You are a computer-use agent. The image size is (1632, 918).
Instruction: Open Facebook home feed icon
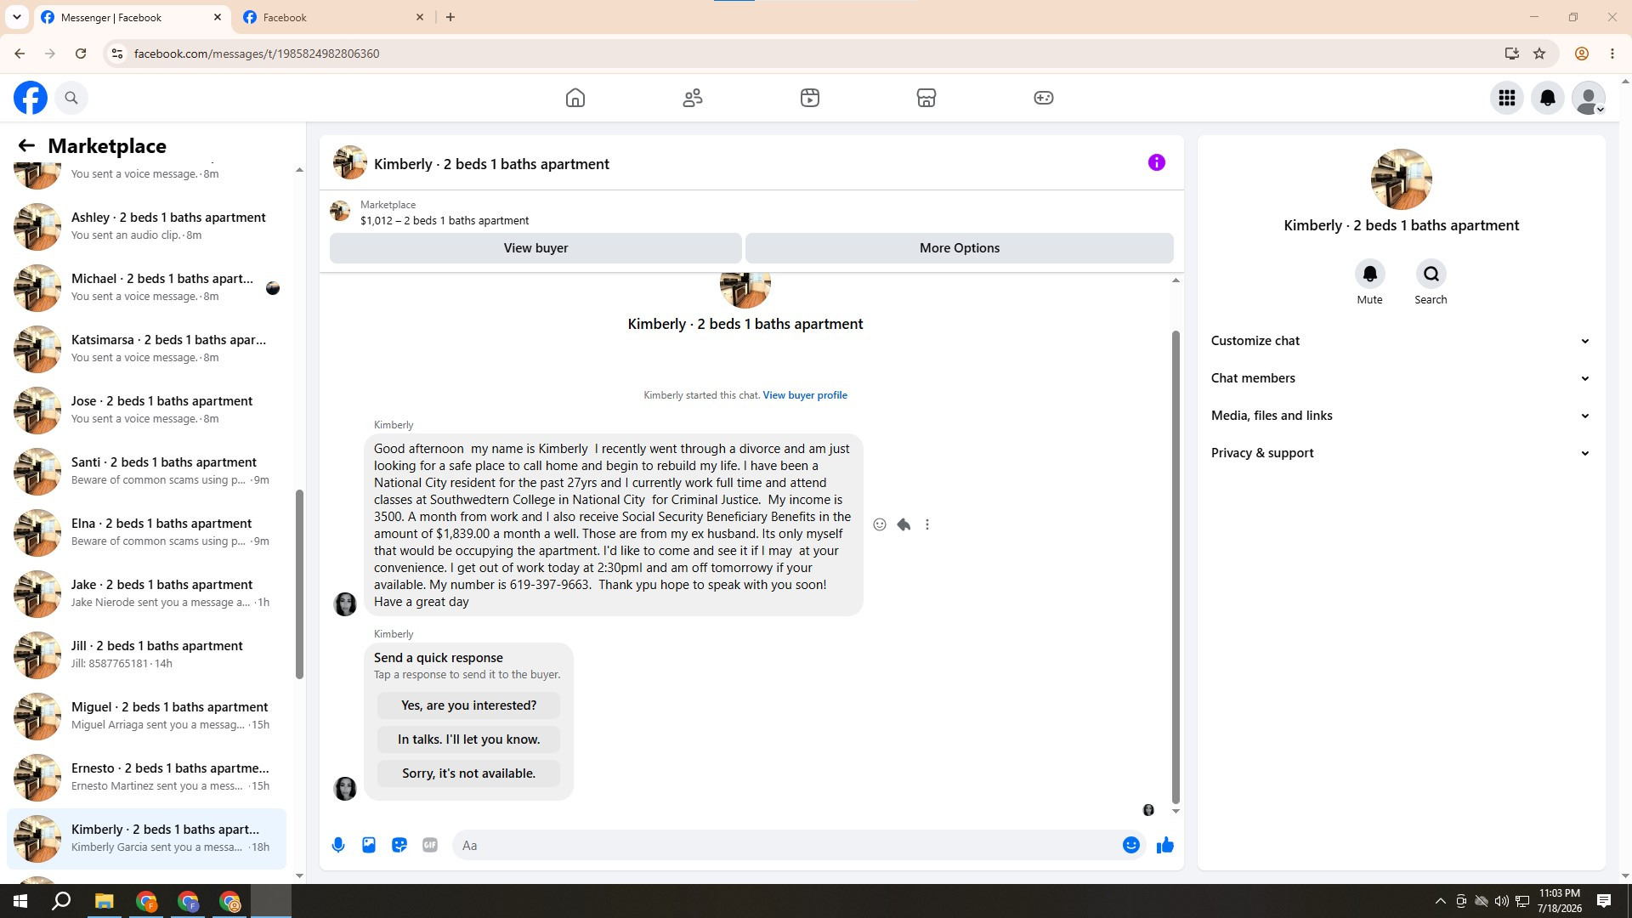pyautogui.click(x=575, y=98)
